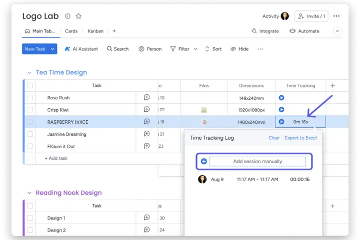This screenshot has width=360, height=240.
Task: Check the RASPBERRY (n)ICE task checkbox
Action: (30, 122)
